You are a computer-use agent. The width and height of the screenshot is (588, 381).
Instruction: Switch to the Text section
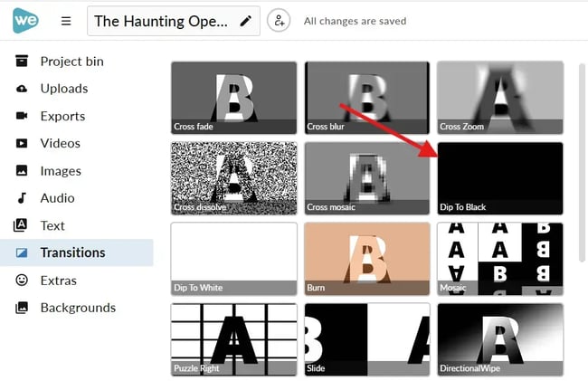click(x=52, y=225)
